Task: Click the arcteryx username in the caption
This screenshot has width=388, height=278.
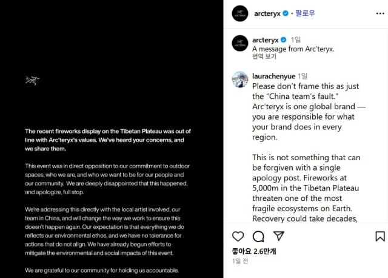Action: [x=266, y=40]
